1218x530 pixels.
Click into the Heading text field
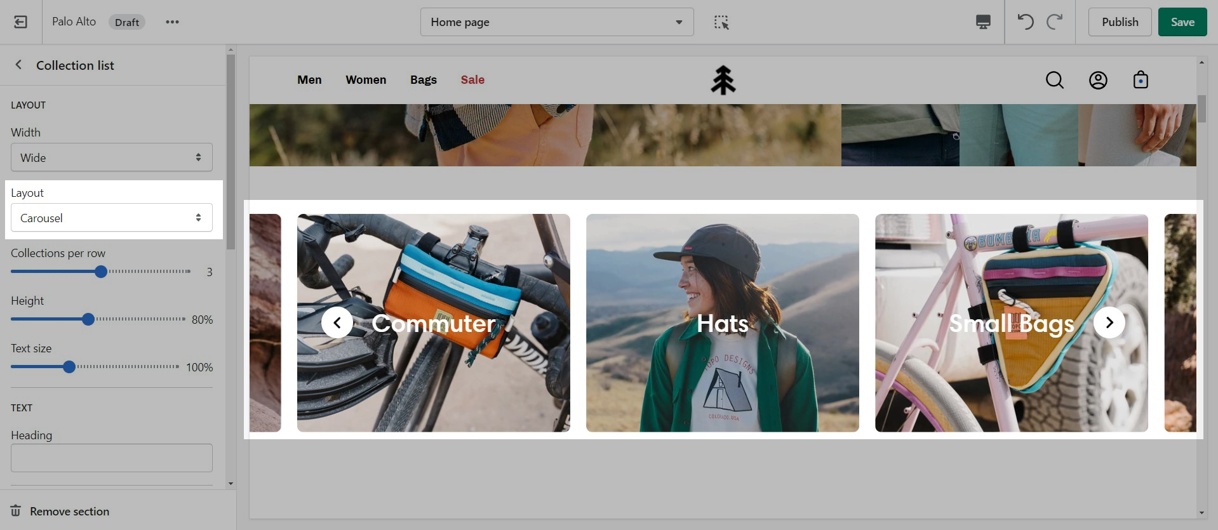tap(111, 458)
